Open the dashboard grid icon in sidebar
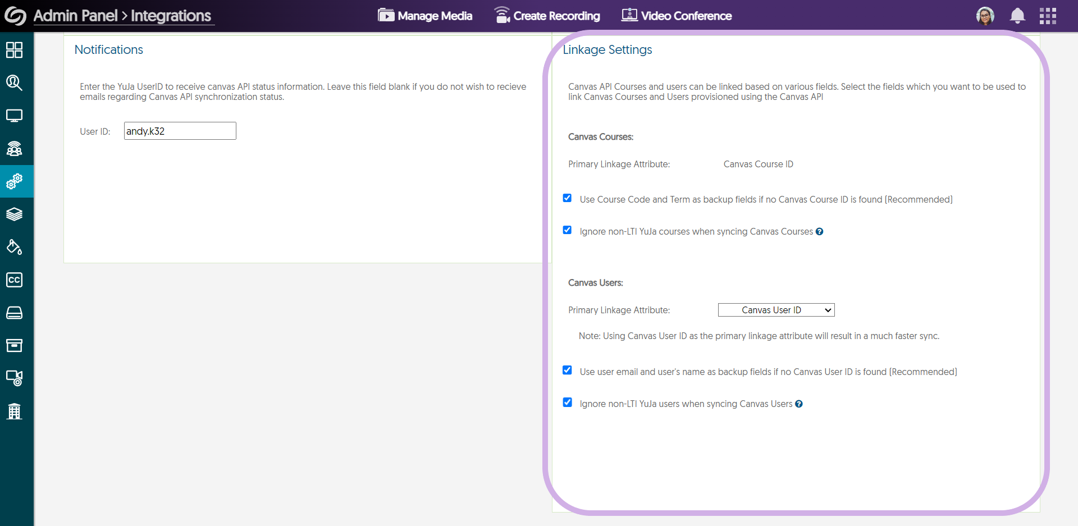 pyautogui.click(x=14, y=50)
